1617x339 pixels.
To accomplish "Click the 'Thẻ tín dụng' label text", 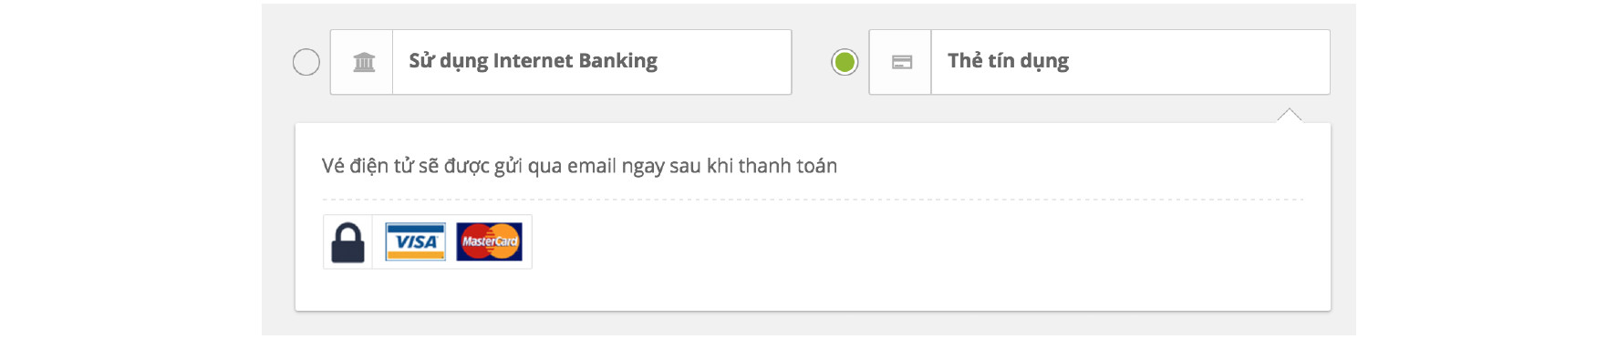I will coord(1008,61).
